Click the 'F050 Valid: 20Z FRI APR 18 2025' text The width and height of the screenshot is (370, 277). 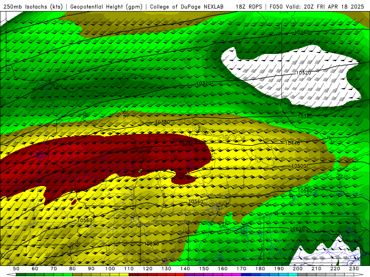tap(317, 6)
